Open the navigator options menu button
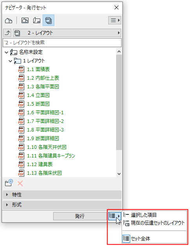The image size is (190, 247). pyautogui.click(x=115, y=20)
